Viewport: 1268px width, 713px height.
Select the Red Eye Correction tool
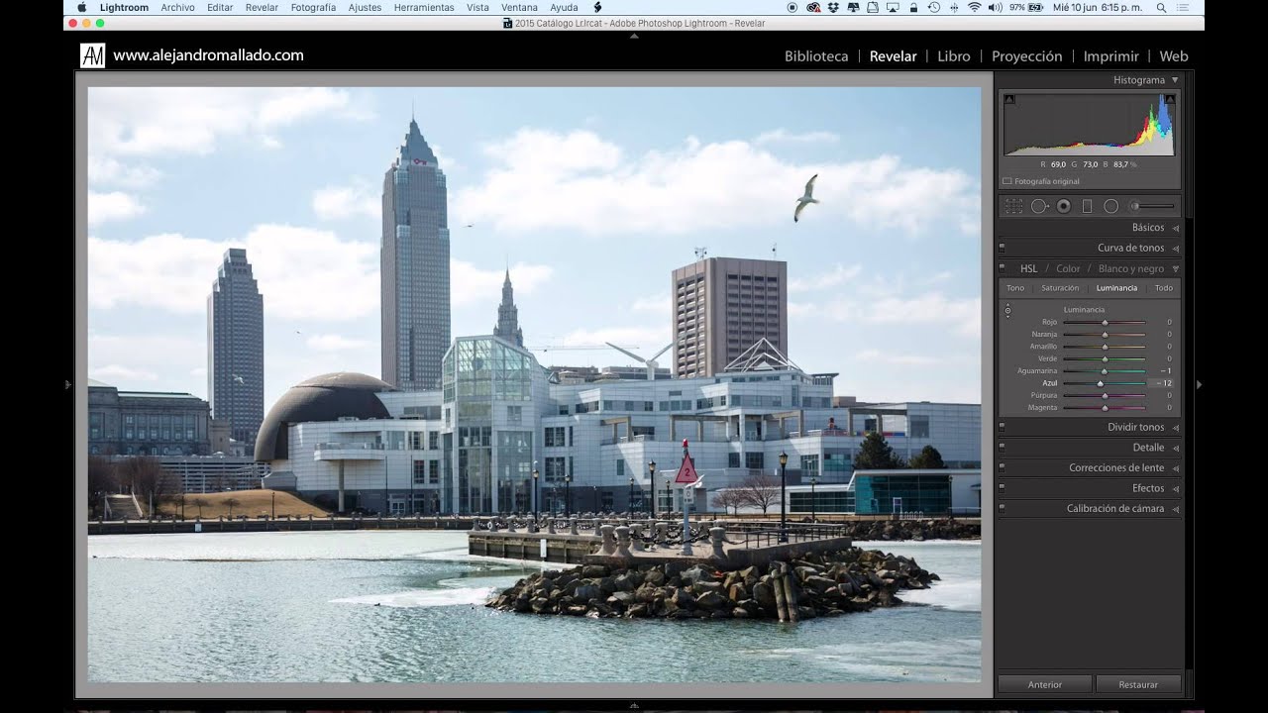(x=1064, y=206)
